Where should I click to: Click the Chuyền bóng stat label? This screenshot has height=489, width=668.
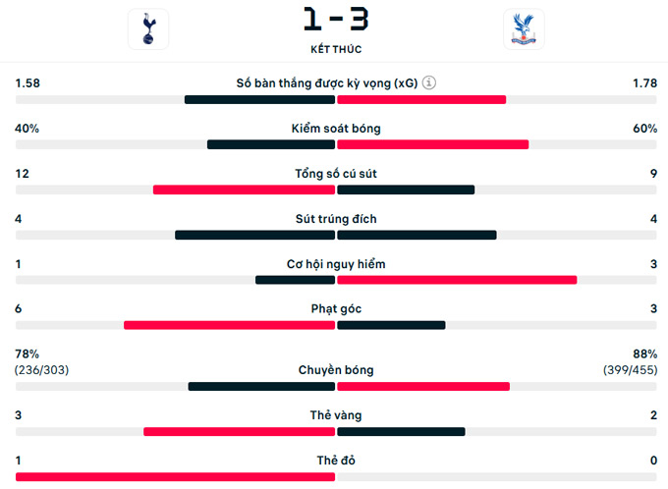pyautogui.click(x=336, y=370)
